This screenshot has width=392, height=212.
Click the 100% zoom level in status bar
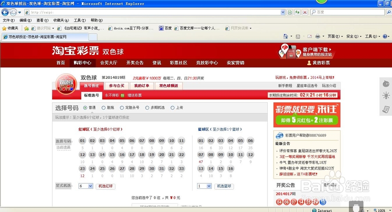tap(381, 210)
